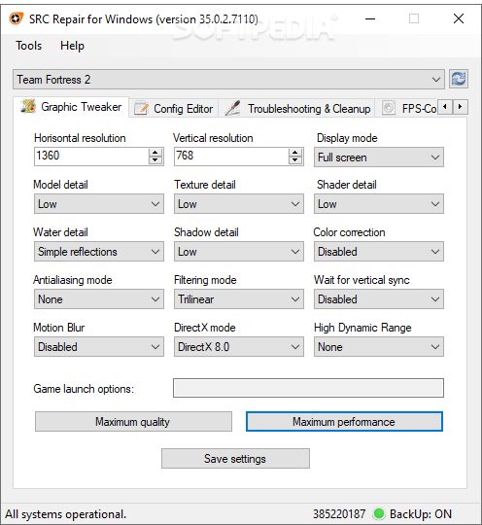
Task: Switch to the Config Editor tab
Action: tap(173, 109)
